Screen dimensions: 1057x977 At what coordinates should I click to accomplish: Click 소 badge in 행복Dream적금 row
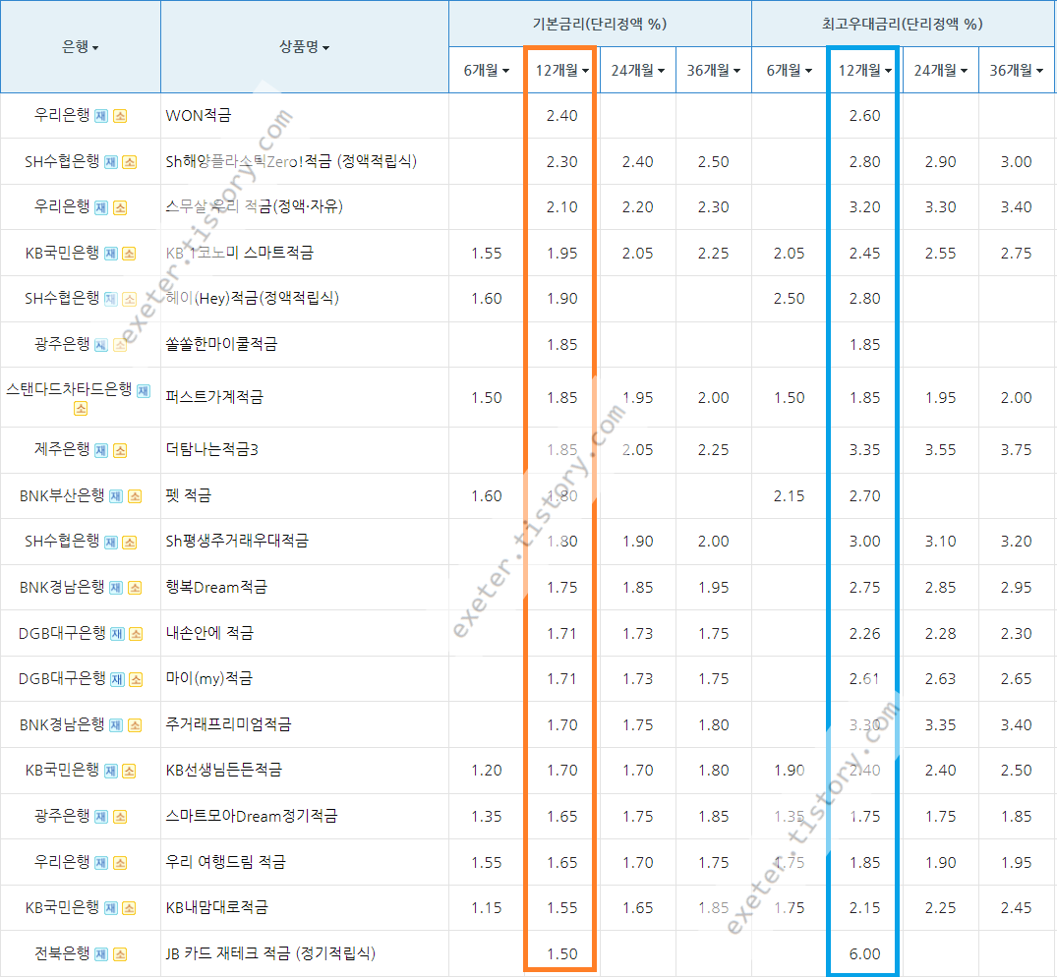tap(135, 588)
